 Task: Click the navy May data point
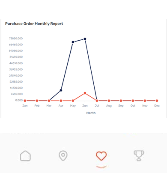[73, 42]
